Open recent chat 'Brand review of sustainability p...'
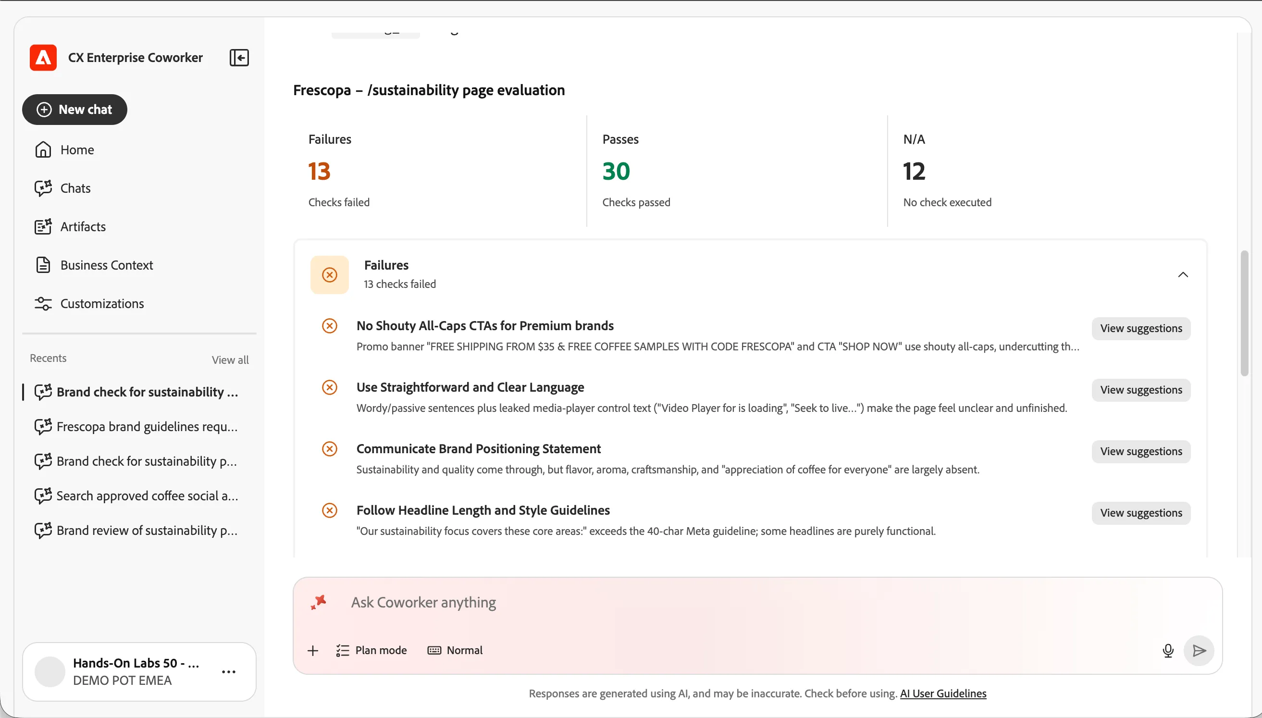The width and height of the screenshot is (1262, 718). click(136, 531)
